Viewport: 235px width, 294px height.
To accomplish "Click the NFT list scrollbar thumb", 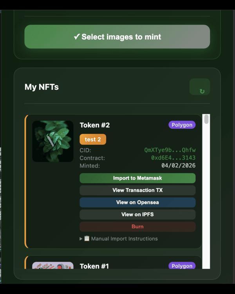I will pyautogui.click(x=206, y=119).
